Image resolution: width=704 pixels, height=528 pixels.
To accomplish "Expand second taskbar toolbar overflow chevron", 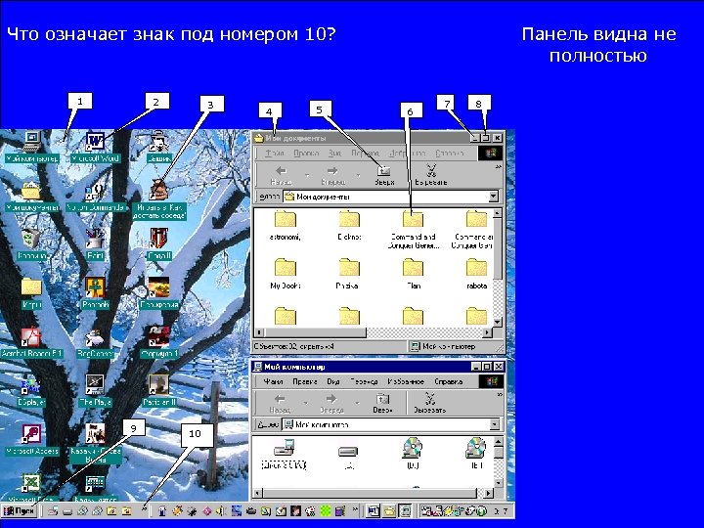I will point(355,509).
